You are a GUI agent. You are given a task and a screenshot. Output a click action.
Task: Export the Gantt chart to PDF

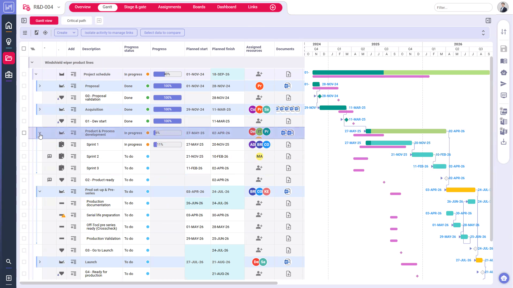[504, 111]
